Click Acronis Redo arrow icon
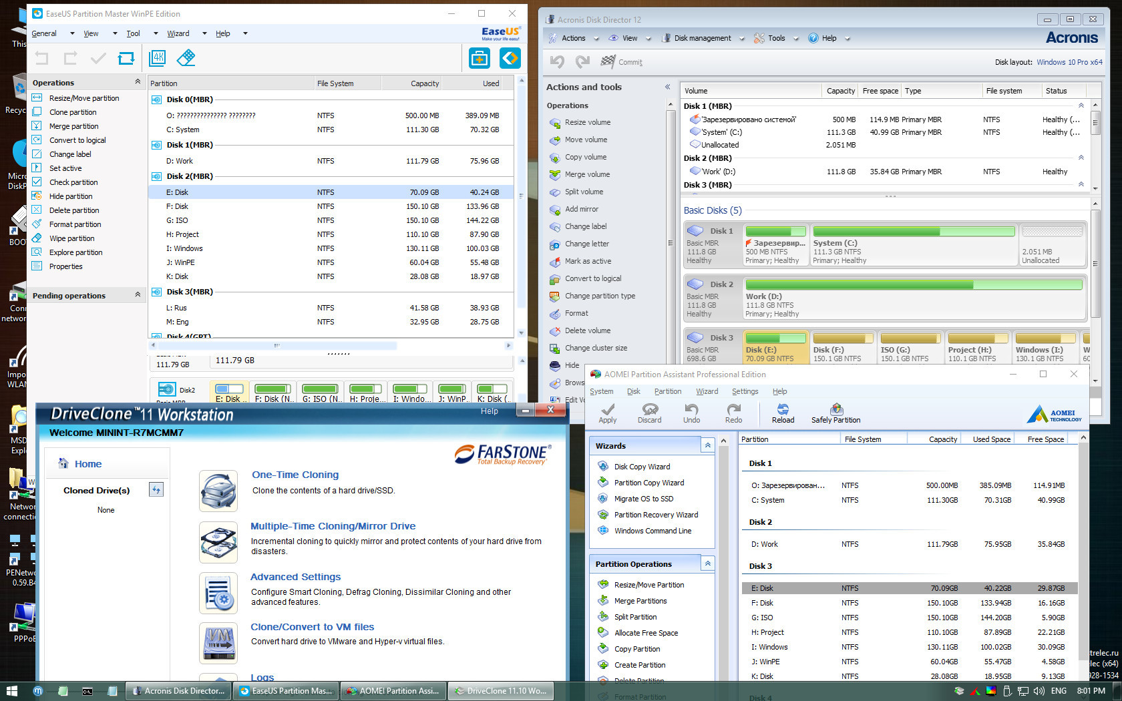The height and width of the screenshot is (701, 1122). tap(583, 62)
